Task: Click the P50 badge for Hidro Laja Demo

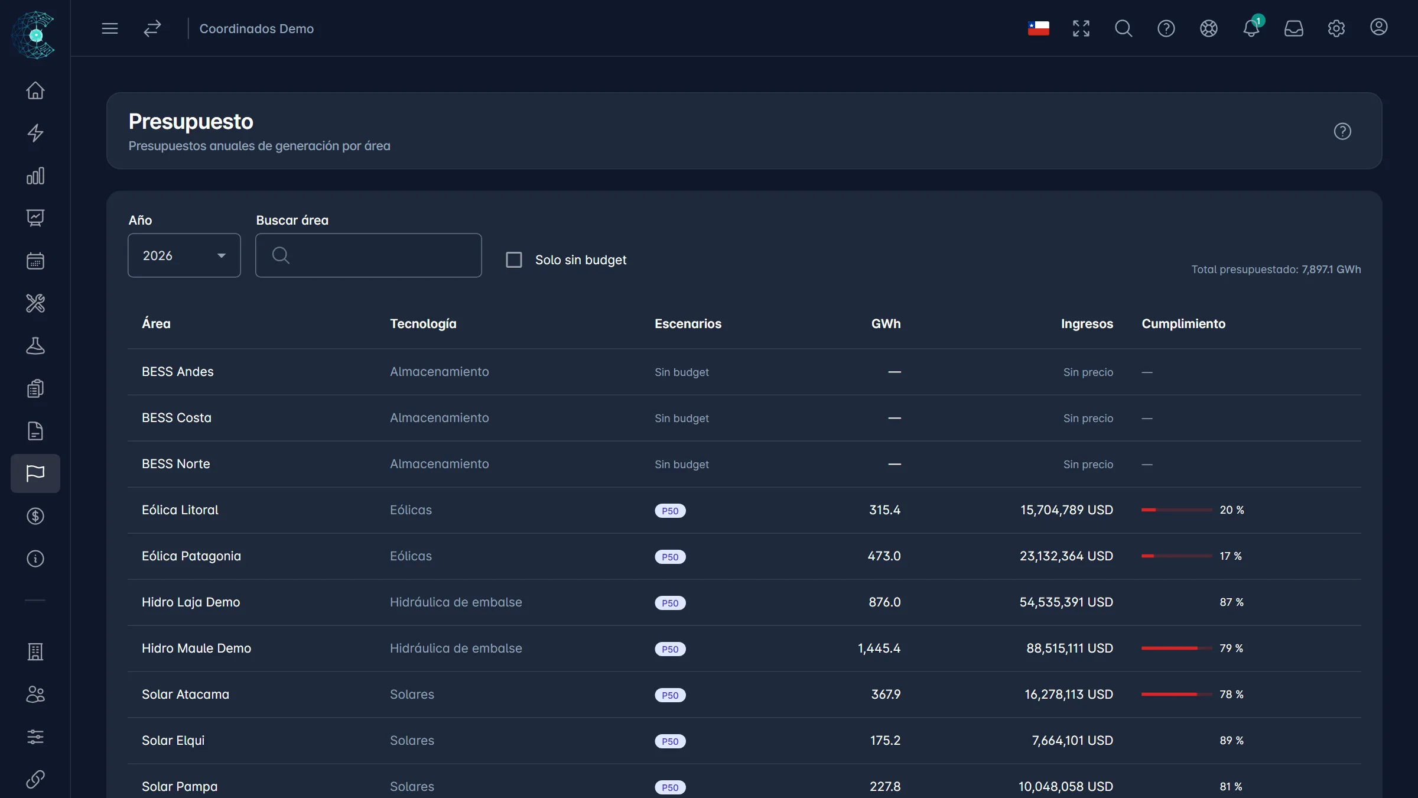Action: coord(670,603)
